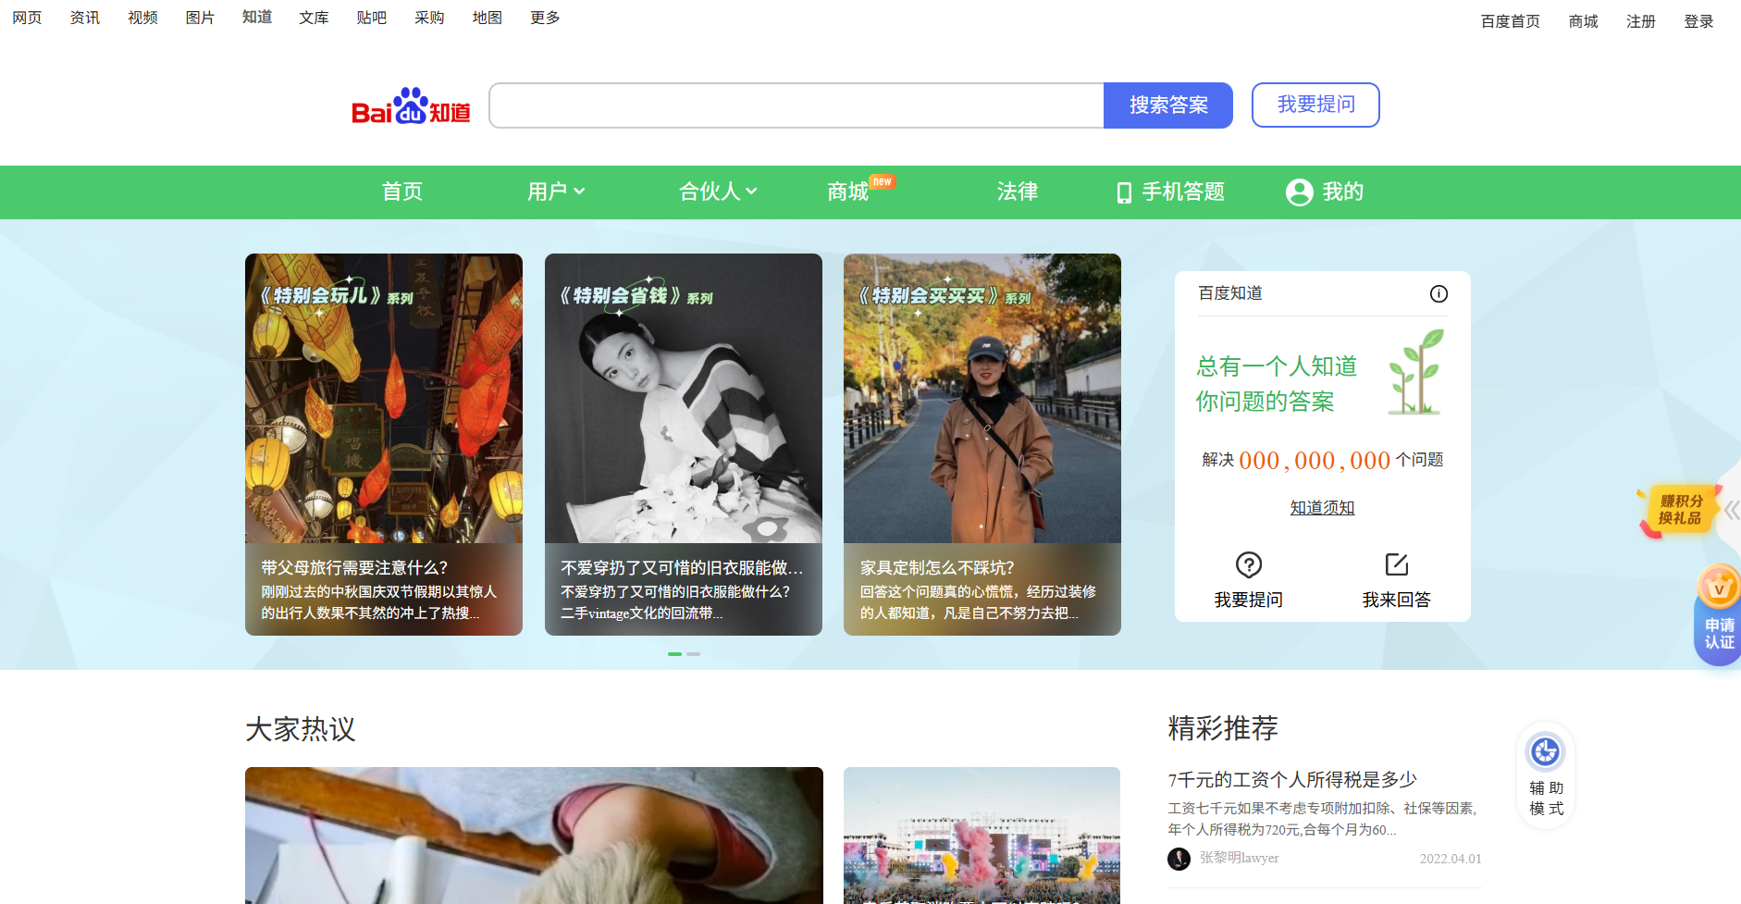The image size is (1741, 904).
Task: Click the plant sprout illustration icon
Action: coord(1415,372)
